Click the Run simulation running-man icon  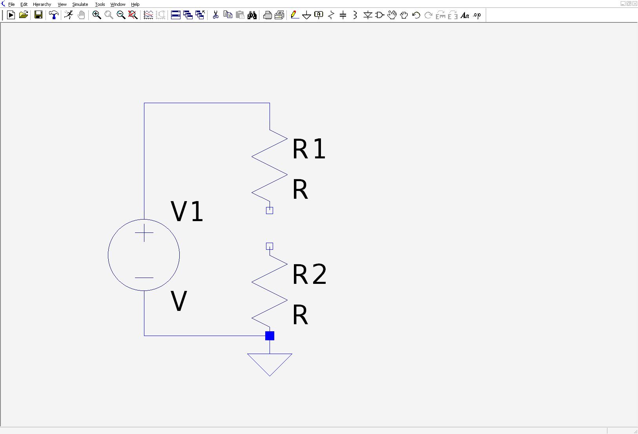[69, 15]
